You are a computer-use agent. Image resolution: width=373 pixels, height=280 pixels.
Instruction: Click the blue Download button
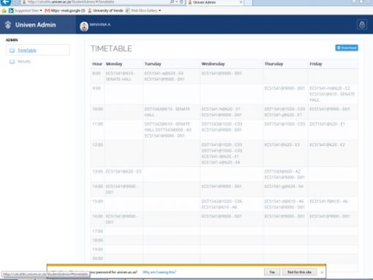(347, 48)
